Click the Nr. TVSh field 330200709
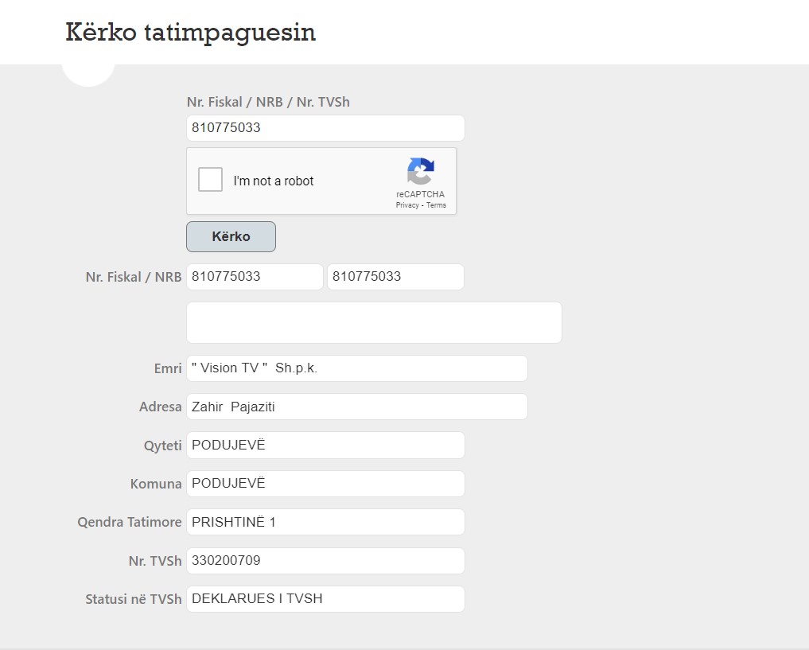 [325, 561]
